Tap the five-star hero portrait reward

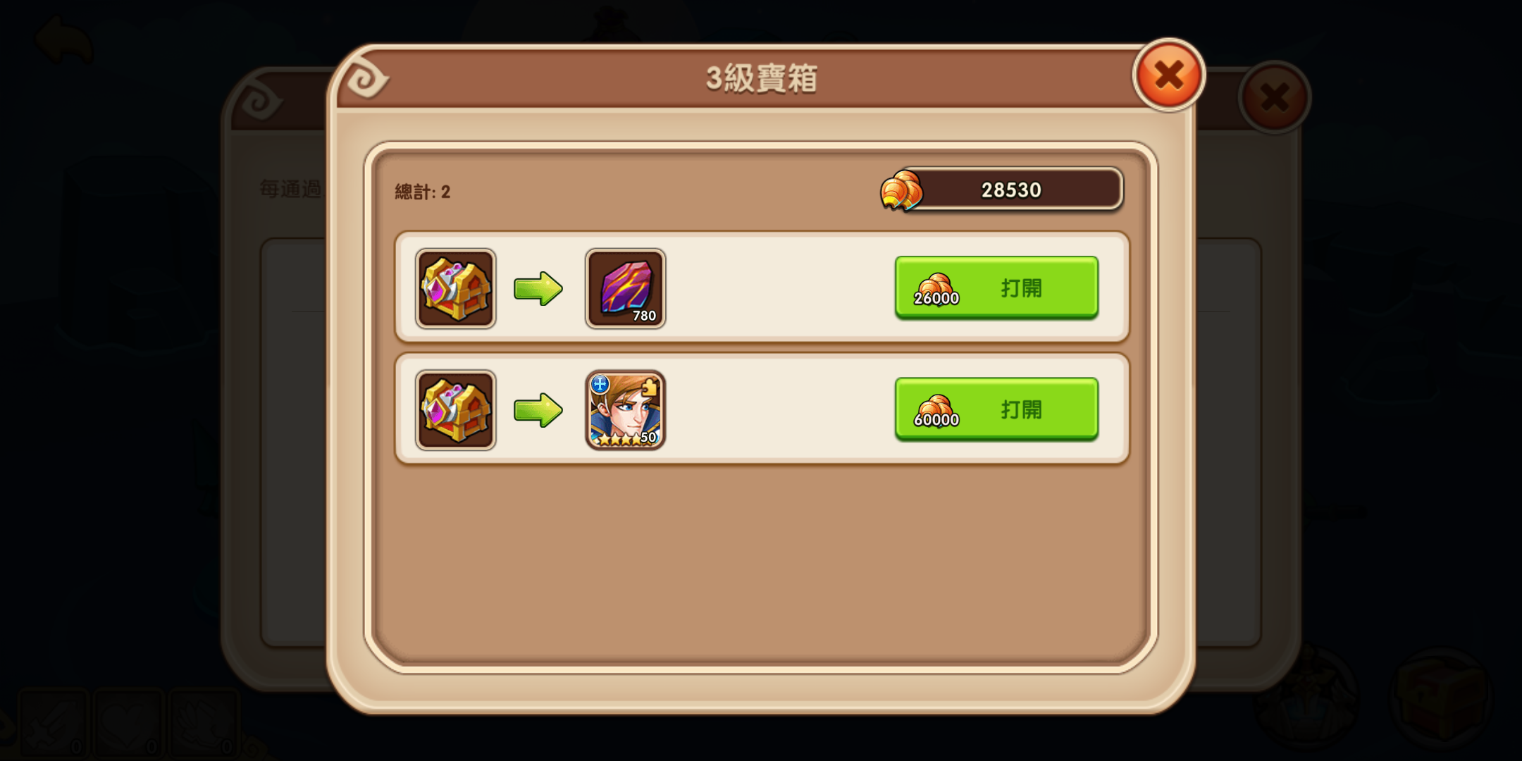pos(625,410)
